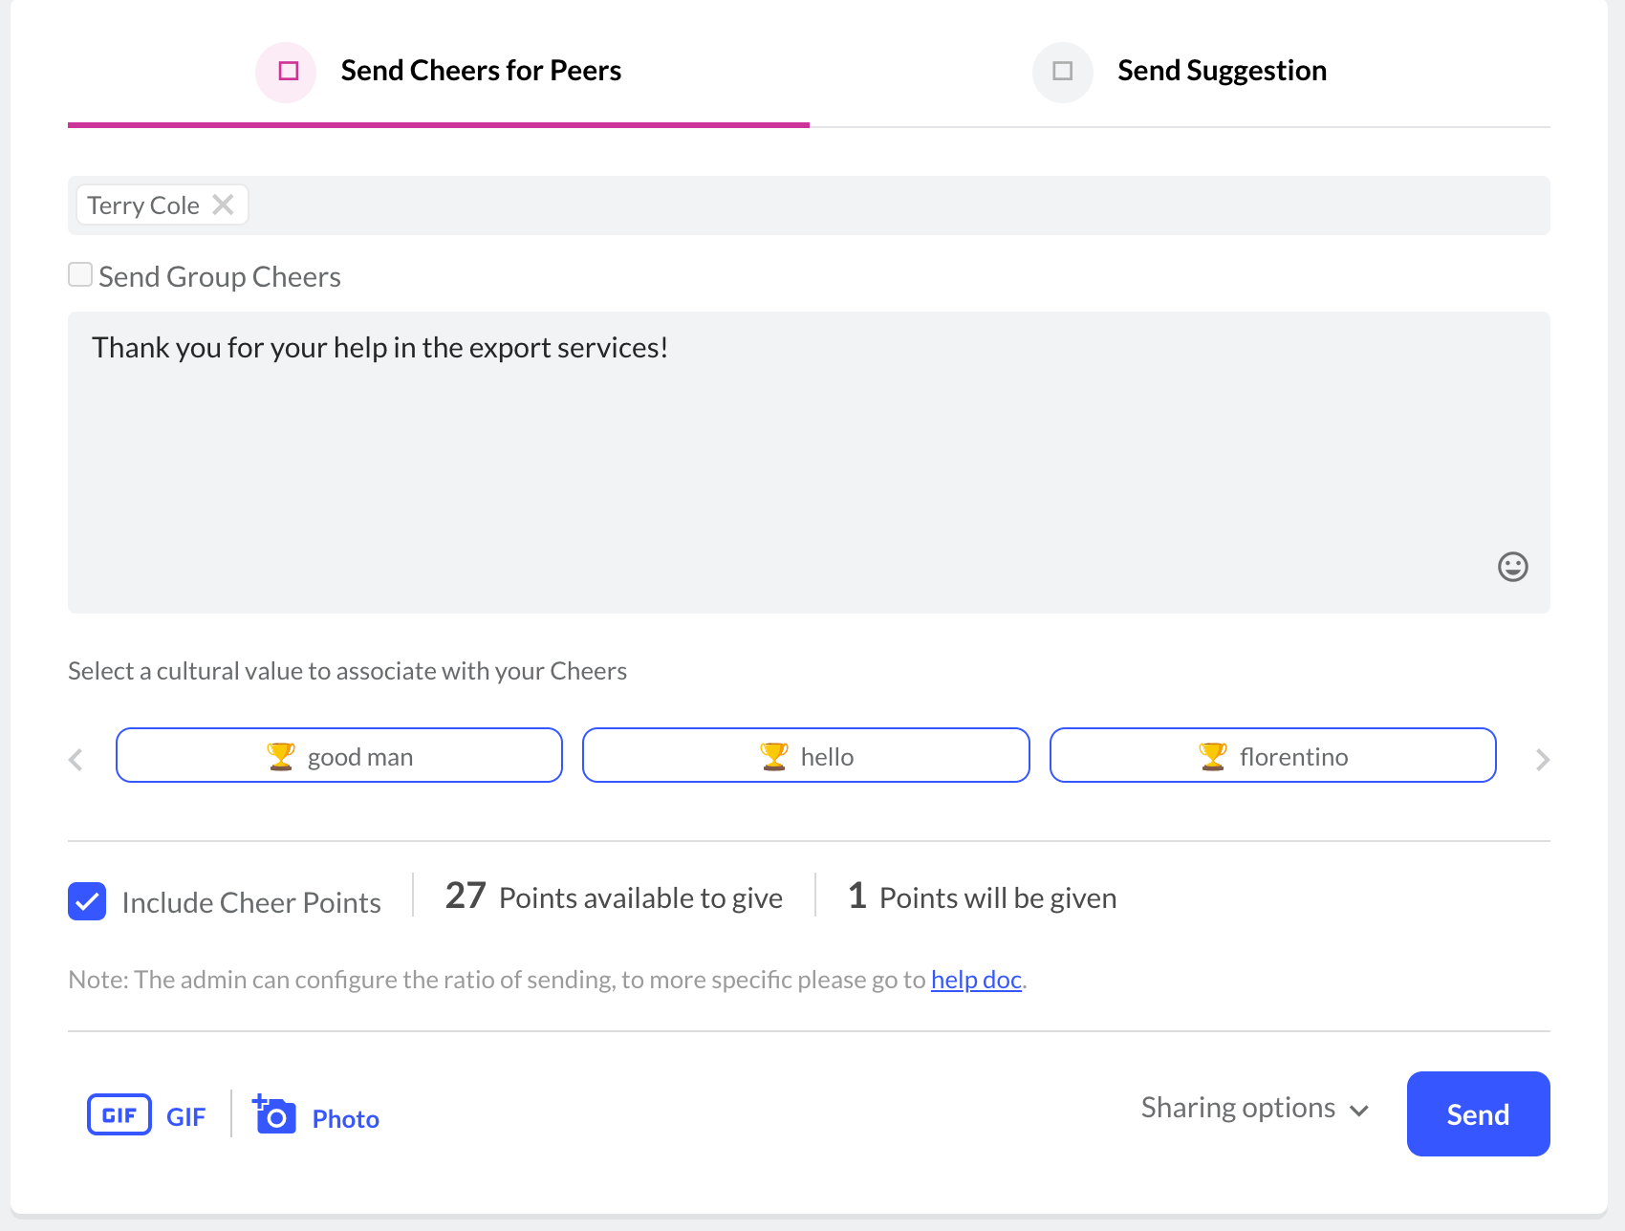Open the emoji picker smiley icon
Image resolution: width=1625 pixels, height=1231 pixels.
(x=1512, y=567)
